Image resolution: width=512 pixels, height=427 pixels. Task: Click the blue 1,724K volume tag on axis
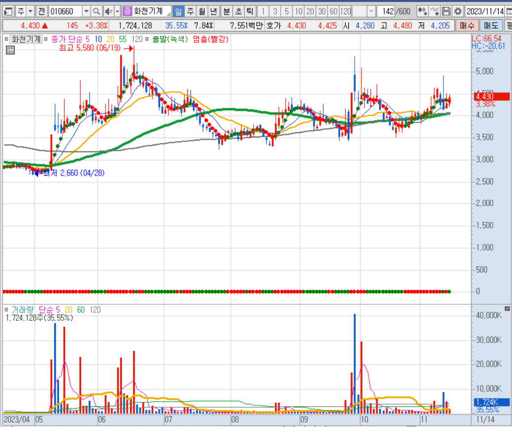pyautogui.click(x=491, y=402)
